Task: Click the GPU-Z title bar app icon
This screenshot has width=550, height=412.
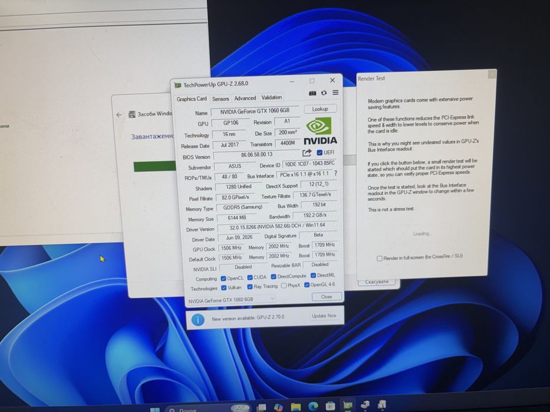Action: coord(178,85)
